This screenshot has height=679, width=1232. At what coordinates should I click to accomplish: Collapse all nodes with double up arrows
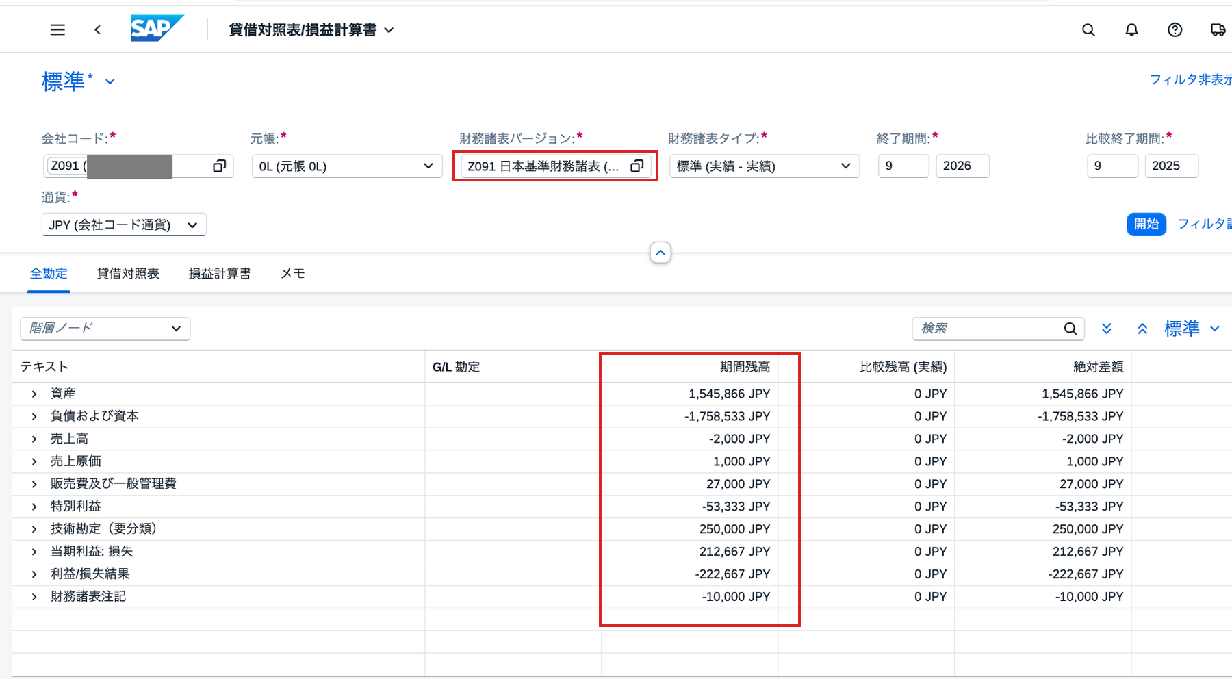1142,329
